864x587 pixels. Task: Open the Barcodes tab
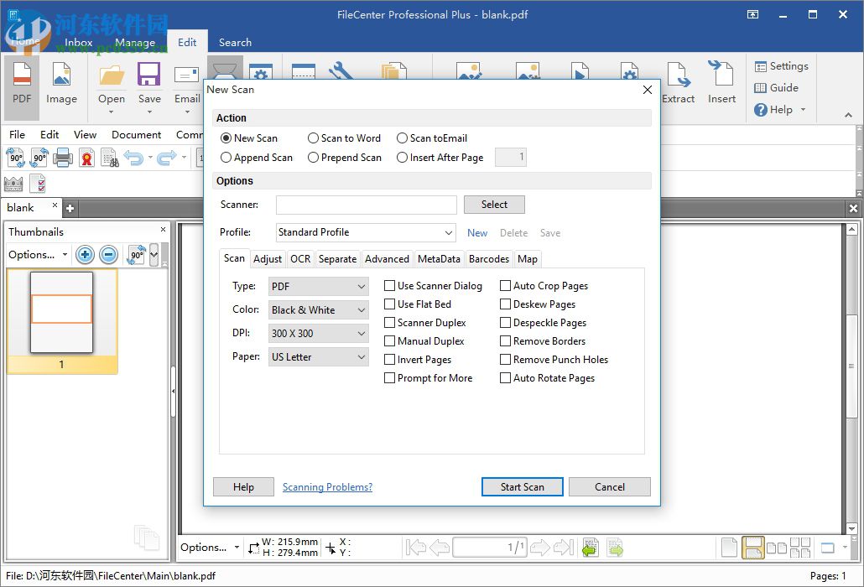[x=488, y=259]
